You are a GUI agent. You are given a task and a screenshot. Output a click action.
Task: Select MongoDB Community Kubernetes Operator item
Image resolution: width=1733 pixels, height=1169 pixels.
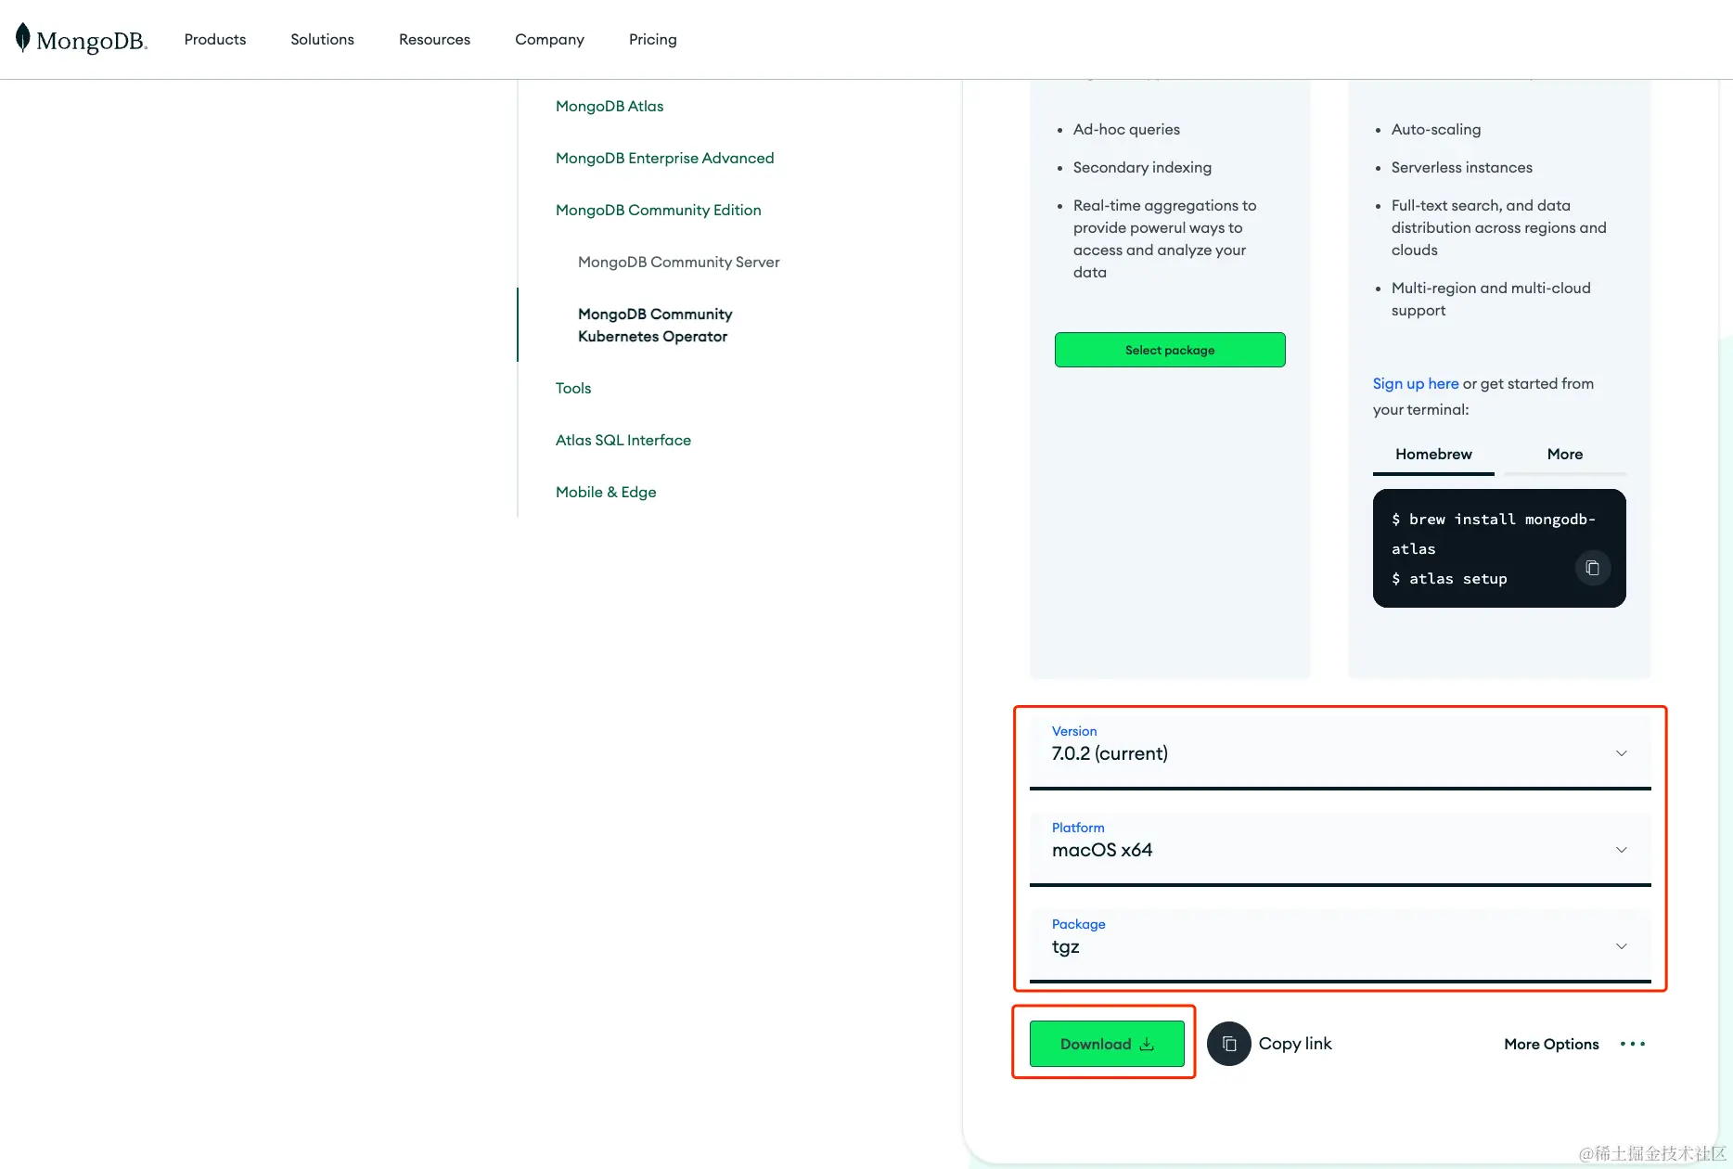(655, 325)
